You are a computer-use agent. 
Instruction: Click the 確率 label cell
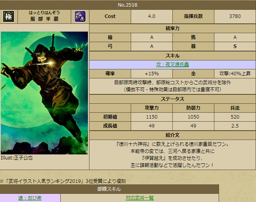110,74
